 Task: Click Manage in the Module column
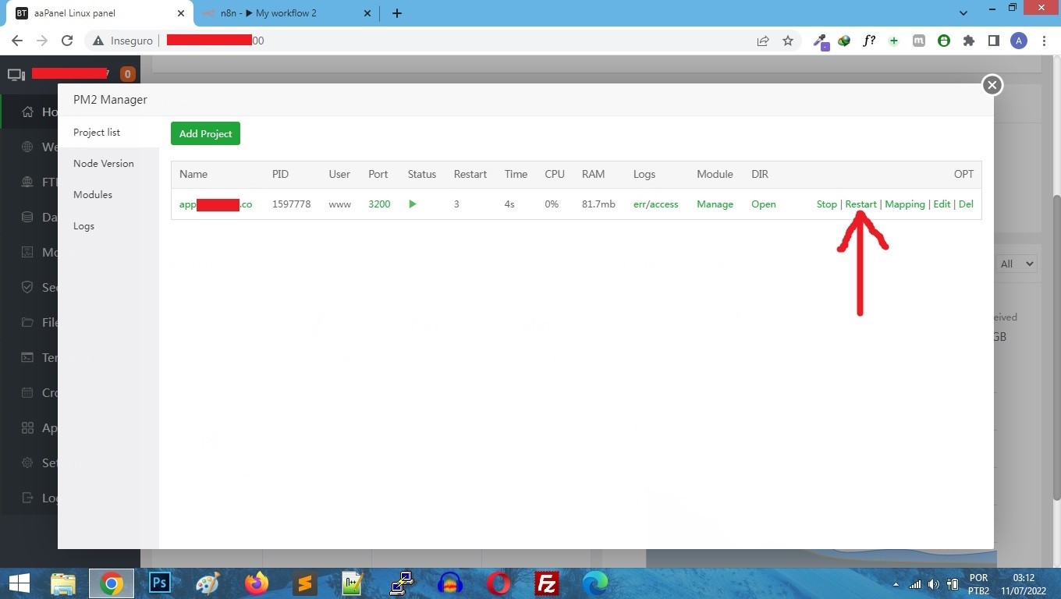pos(715,204)
